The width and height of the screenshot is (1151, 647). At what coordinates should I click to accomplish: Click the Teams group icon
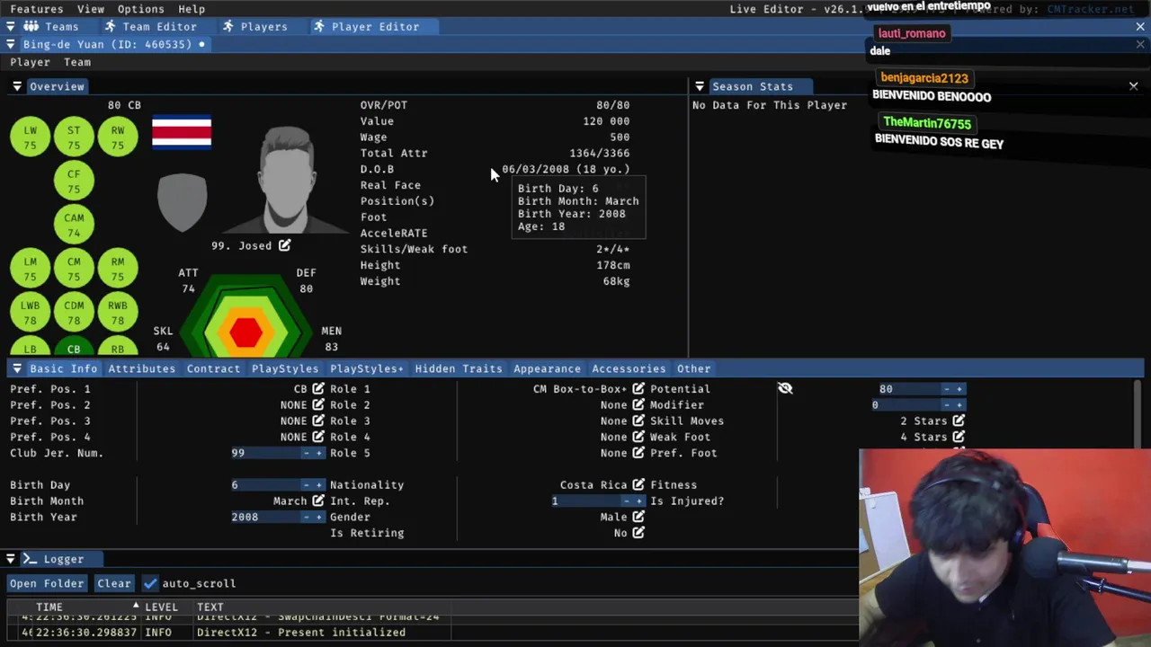(x=31, y=27)
